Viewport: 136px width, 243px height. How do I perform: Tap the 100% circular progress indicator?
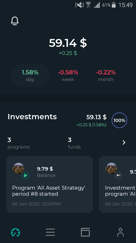[x=119, y=120]
